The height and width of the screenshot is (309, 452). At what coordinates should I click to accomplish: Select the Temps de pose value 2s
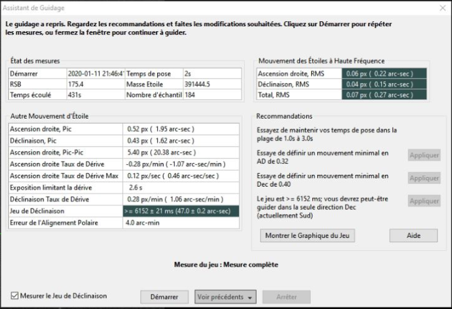(212, 74)
